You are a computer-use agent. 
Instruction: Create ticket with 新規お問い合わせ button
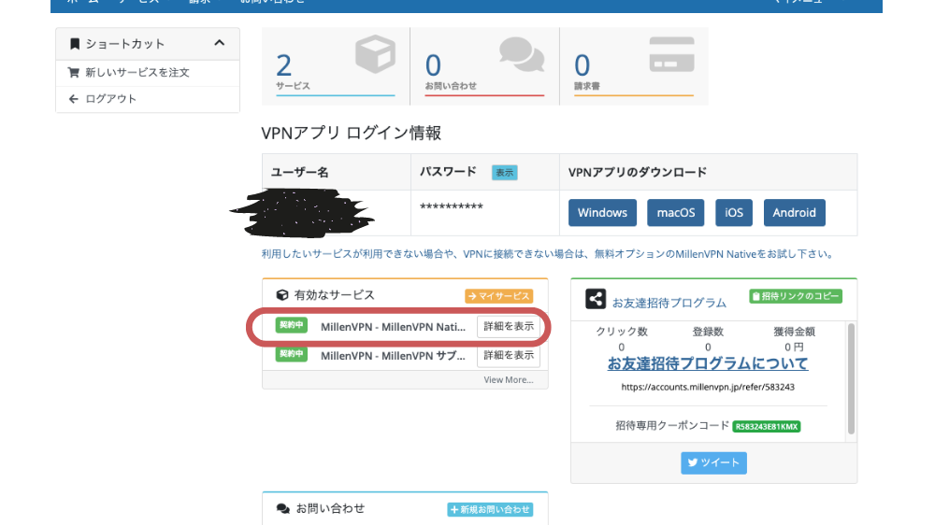[x=490, y=509]
